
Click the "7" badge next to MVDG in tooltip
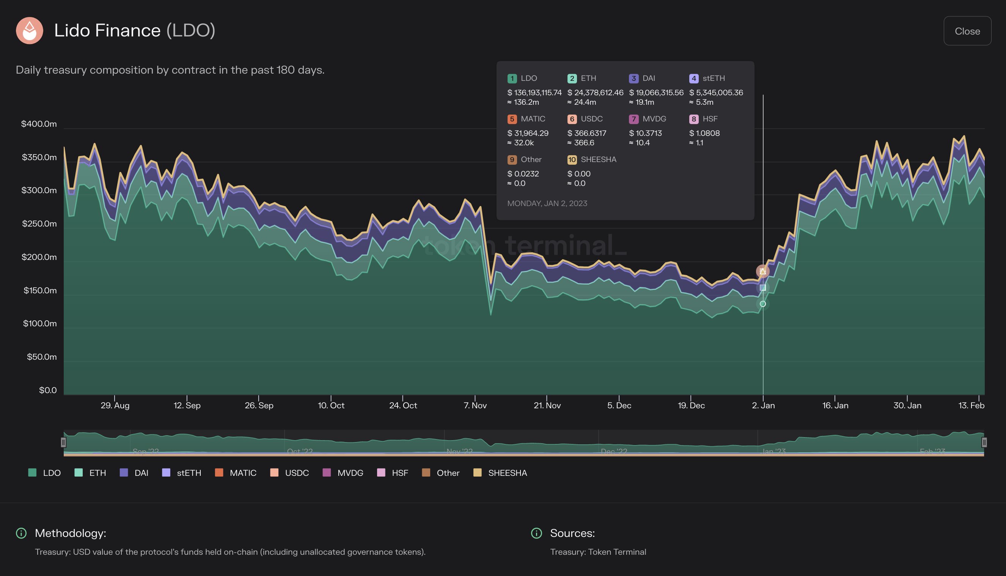pos(633,119)
